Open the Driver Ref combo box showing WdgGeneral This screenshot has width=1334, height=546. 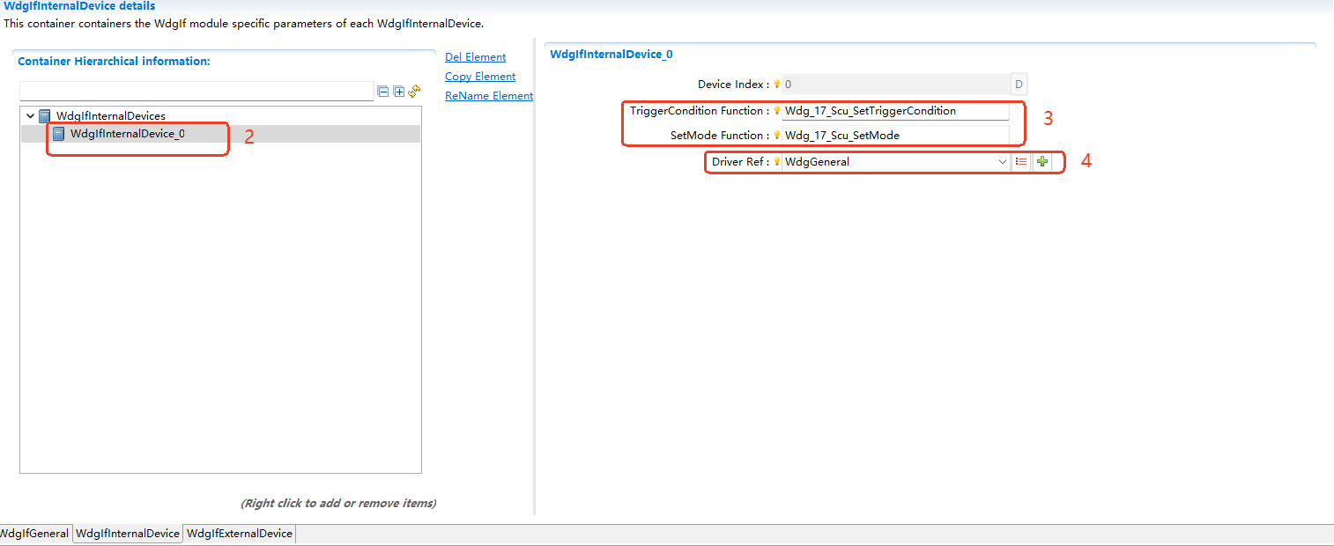890,161
